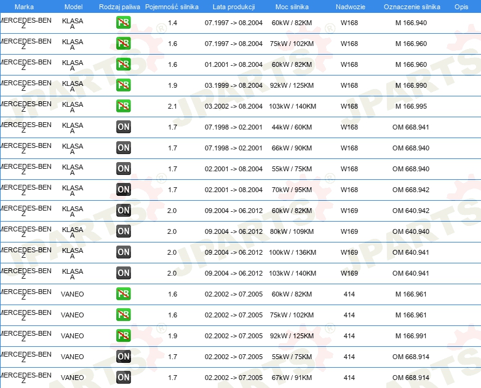This screenshot has height=388, width=481.
Task: Click the Rodzaj paliwa column header
Action: [120, 7]
